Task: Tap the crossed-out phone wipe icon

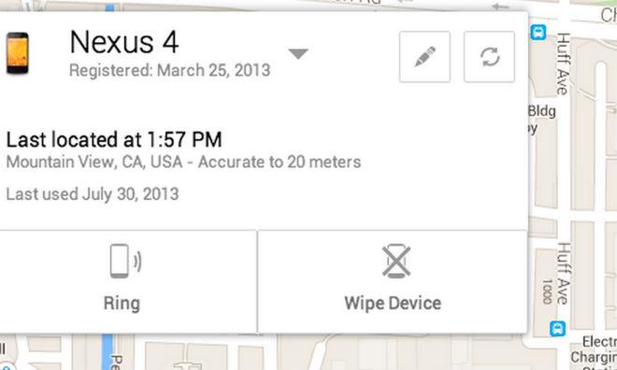Action: coord(396,262)
